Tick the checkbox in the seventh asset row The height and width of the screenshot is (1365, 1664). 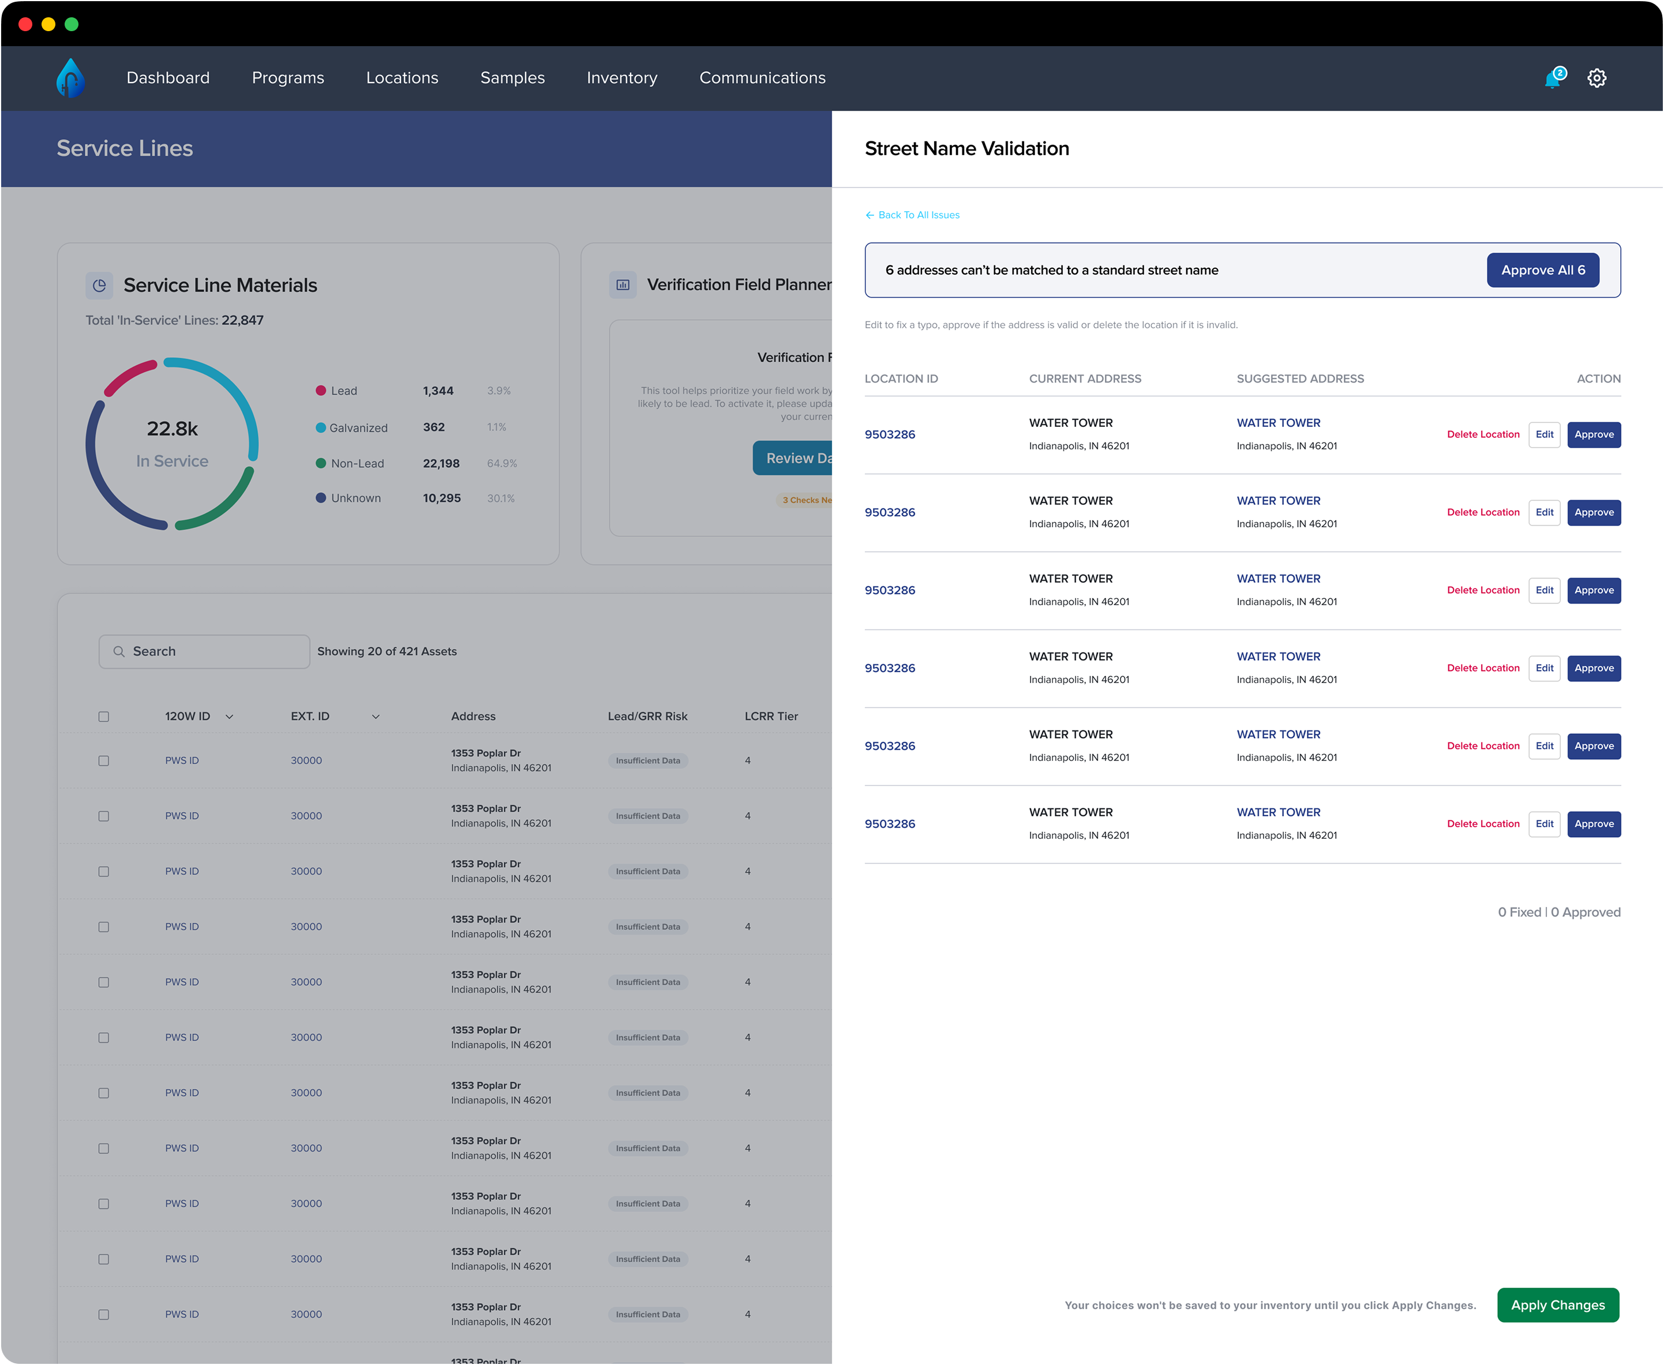(x=104, y=1093)
